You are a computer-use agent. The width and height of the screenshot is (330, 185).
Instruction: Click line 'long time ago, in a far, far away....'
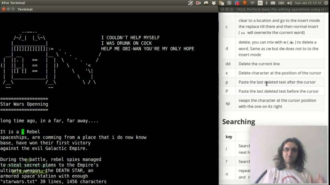tap(49, 121)
